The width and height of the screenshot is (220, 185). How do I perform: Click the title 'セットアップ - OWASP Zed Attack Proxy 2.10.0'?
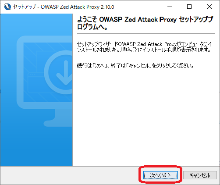coord(64,7)
